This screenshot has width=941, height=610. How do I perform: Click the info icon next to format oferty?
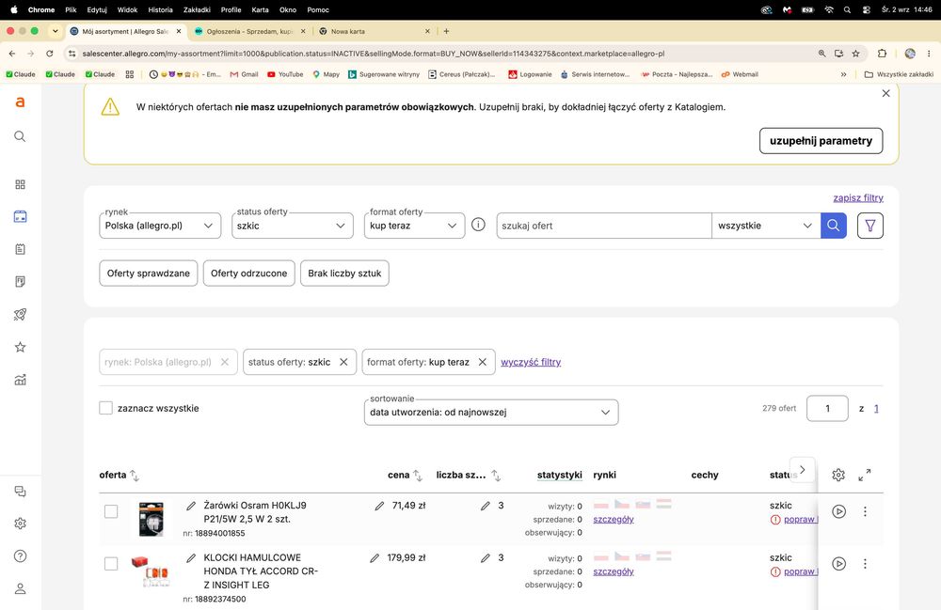[478, 225]
